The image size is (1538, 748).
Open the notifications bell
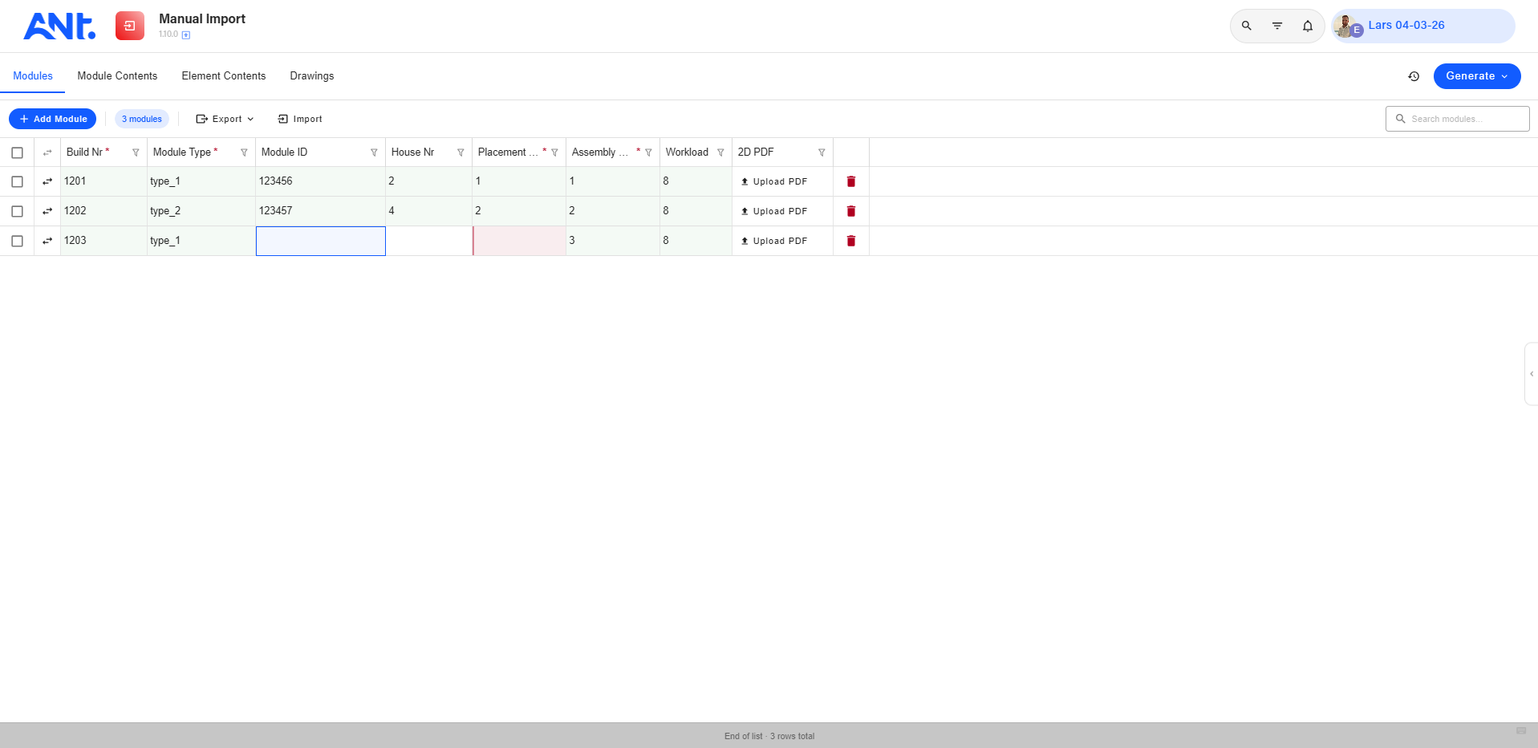[1308, 26]
